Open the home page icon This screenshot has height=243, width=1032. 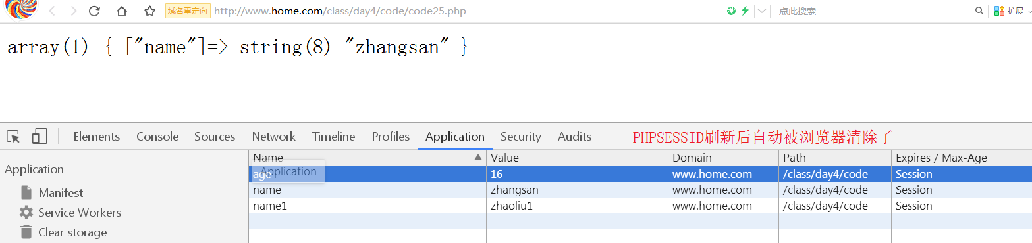[x=122, y=11]
